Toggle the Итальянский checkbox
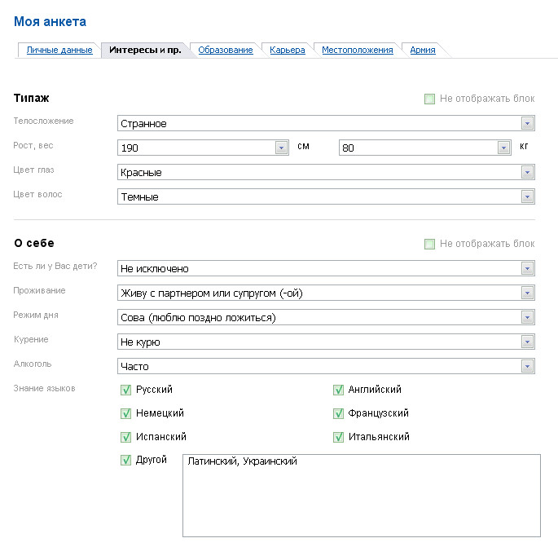This screenshot has width=558, height=547. point(338,437)
